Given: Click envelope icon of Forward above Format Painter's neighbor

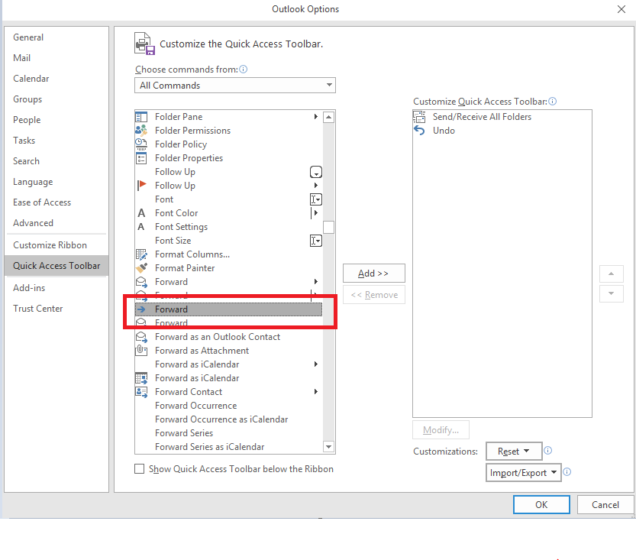Looking at the screenshot, I should point(141,282).
